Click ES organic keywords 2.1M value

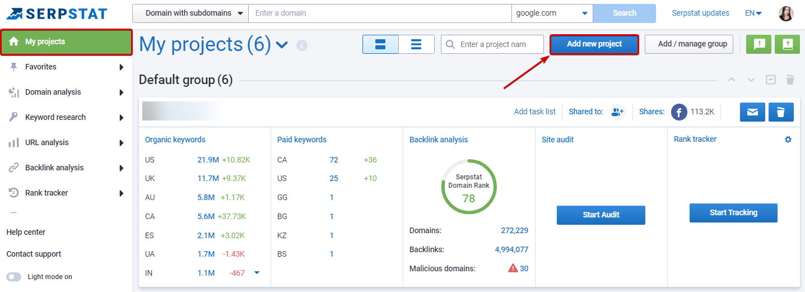click(x=206, y=235)
